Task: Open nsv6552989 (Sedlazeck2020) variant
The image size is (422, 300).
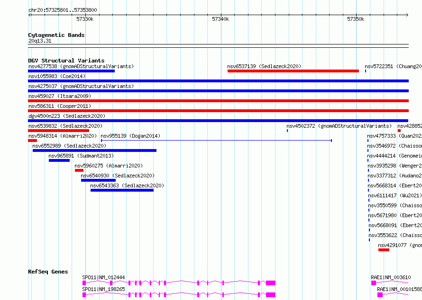Action: [x=69, y=146]
